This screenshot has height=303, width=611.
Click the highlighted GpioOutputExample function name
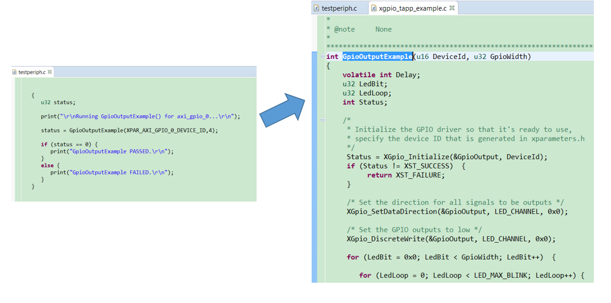377,57
